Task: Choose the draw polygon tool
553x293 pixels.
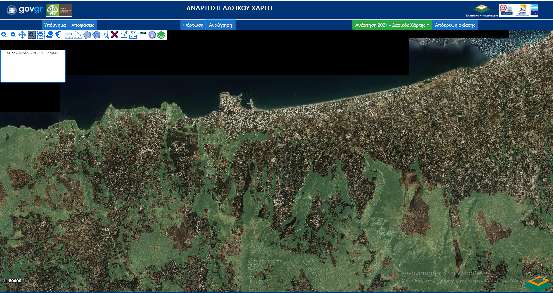Action: click(x=87, y=35)
